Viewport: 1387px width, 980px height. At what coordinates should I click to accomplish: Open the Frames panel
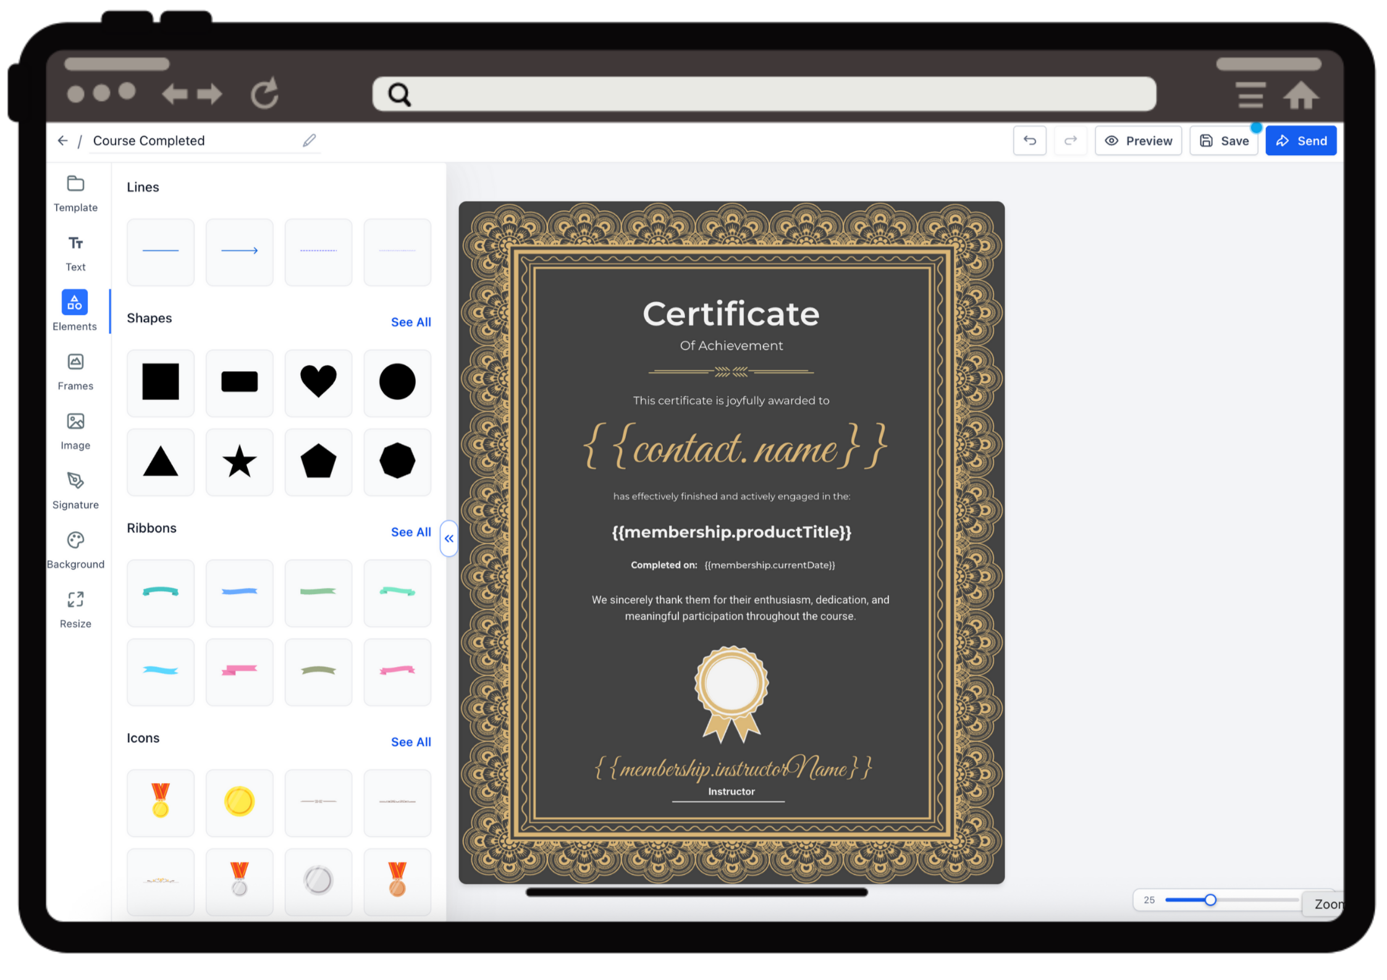coord(75,372)
